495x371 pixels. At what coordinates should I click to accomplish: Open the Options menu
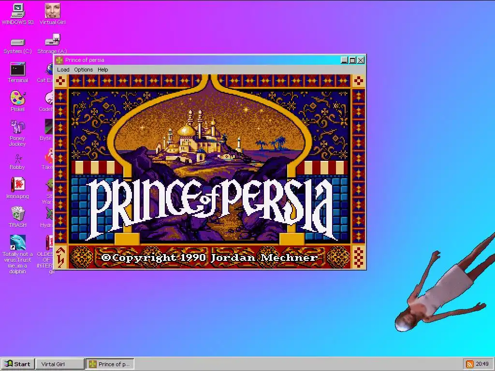point(83,70)
